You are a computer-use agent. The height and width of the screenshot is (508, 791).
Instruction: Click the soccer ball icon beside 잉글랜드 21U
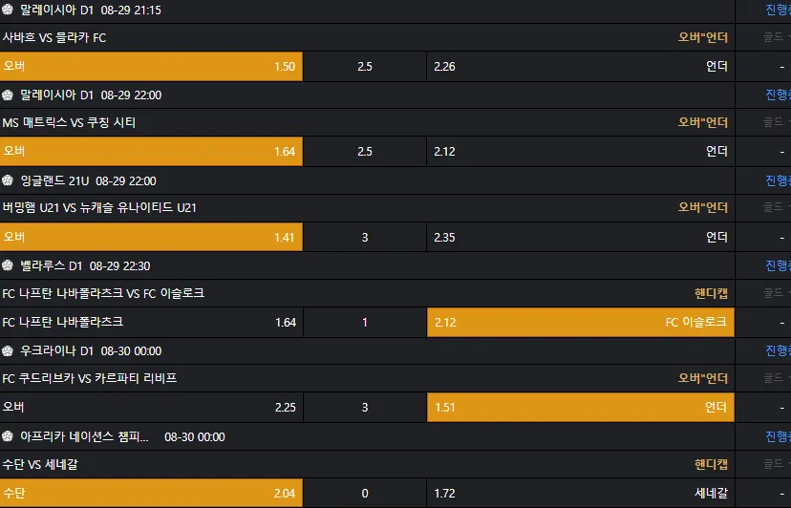7,180
